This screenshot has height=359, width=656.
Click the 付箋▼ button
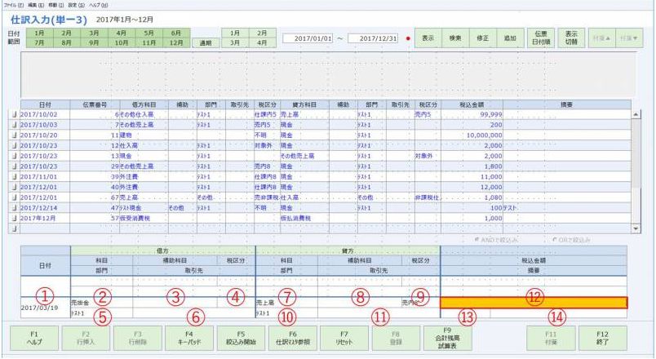click(x=629, y=38)
